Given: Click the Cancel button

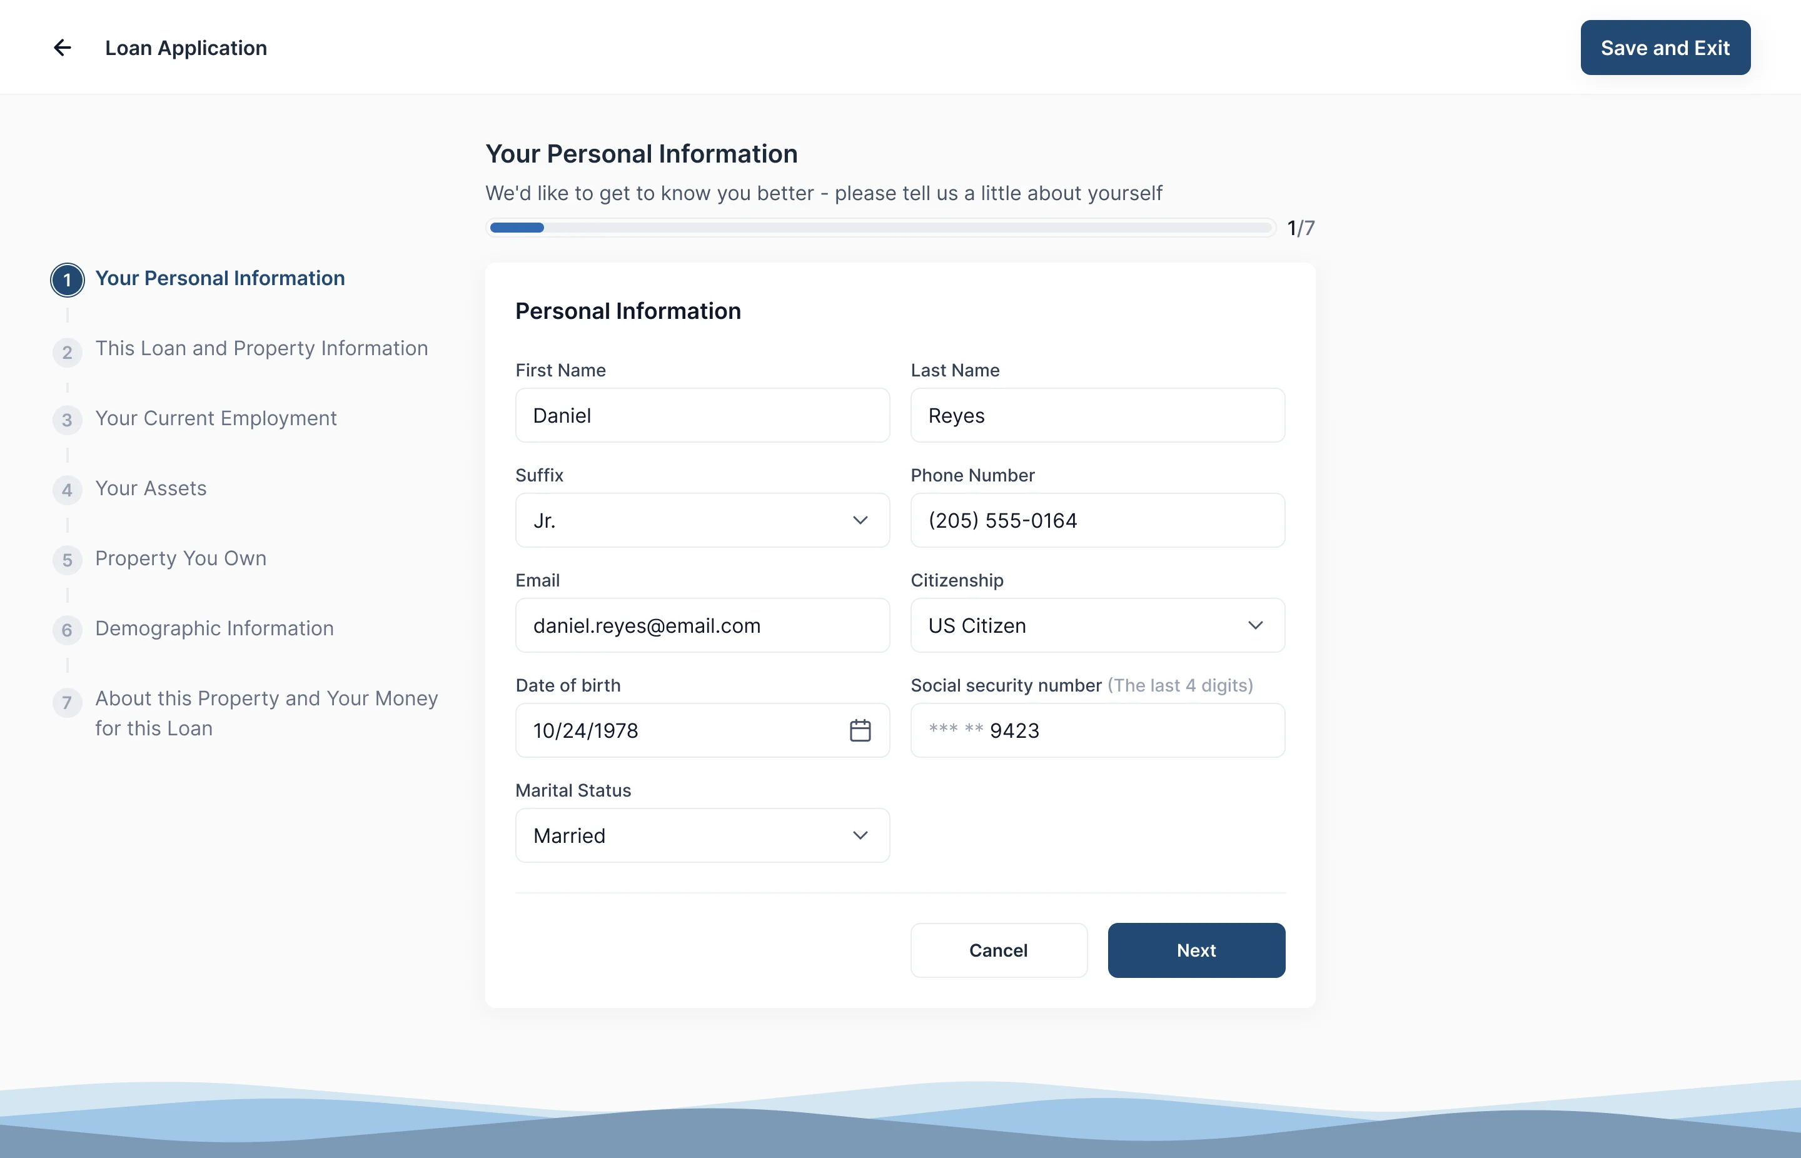Looking at the screenshot, I should [999, 950].
